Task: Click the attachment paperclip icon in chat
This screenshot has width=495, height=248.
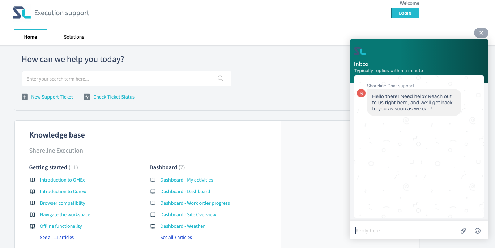Action: tap(463, 231)
